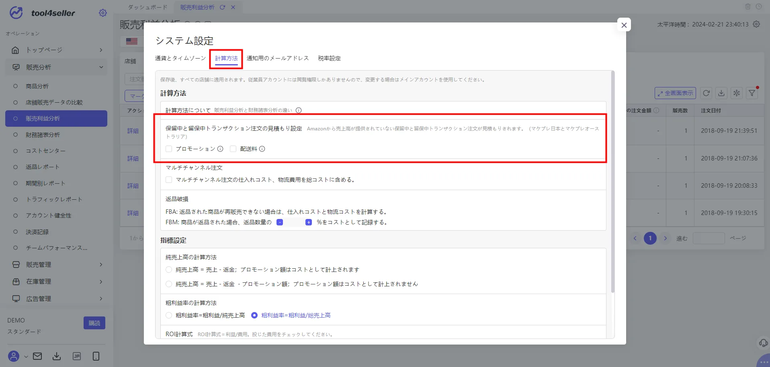Click mobile phone icon in bottom bar
Screen dimensions: 770x367
(x=96, y=356)
